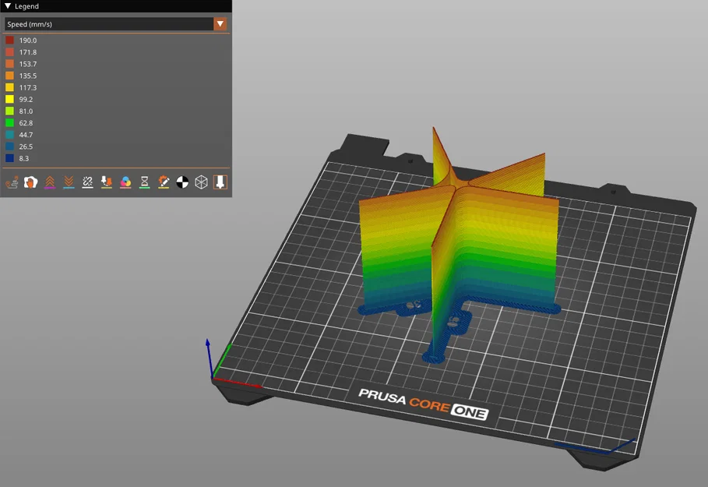Display seams on the model

click(x=87, y=182)
